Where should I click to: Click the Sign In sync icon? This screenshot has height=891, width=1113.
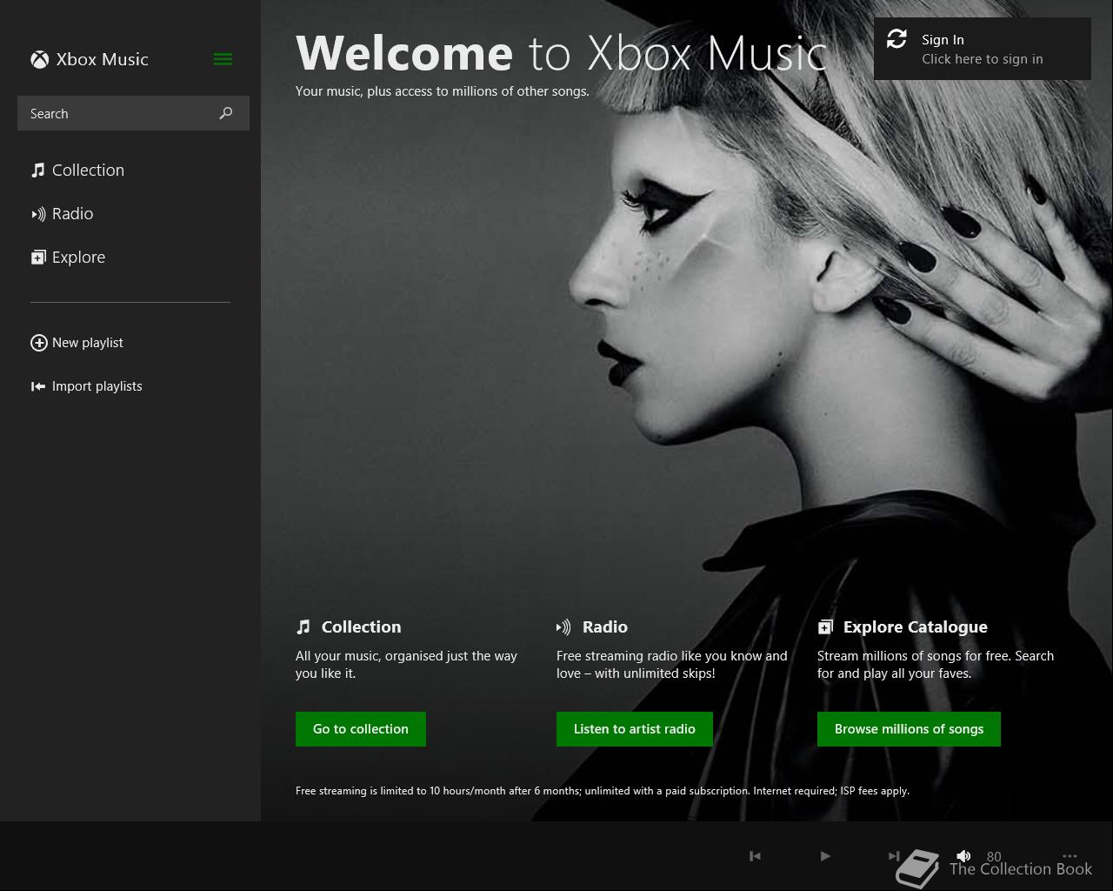click(896, 39)
